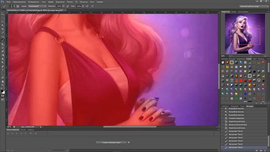270x152 pixels.
Task: Click the Создать анимацию кадра button
Action: (111, 143)
